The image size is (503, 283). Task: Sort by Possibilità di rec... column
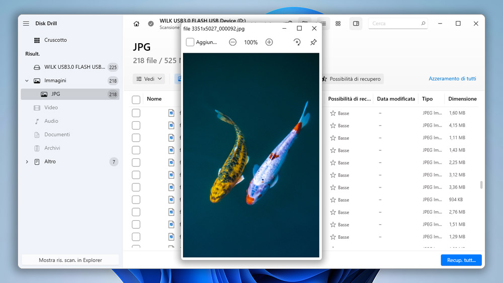pos(350,99)
